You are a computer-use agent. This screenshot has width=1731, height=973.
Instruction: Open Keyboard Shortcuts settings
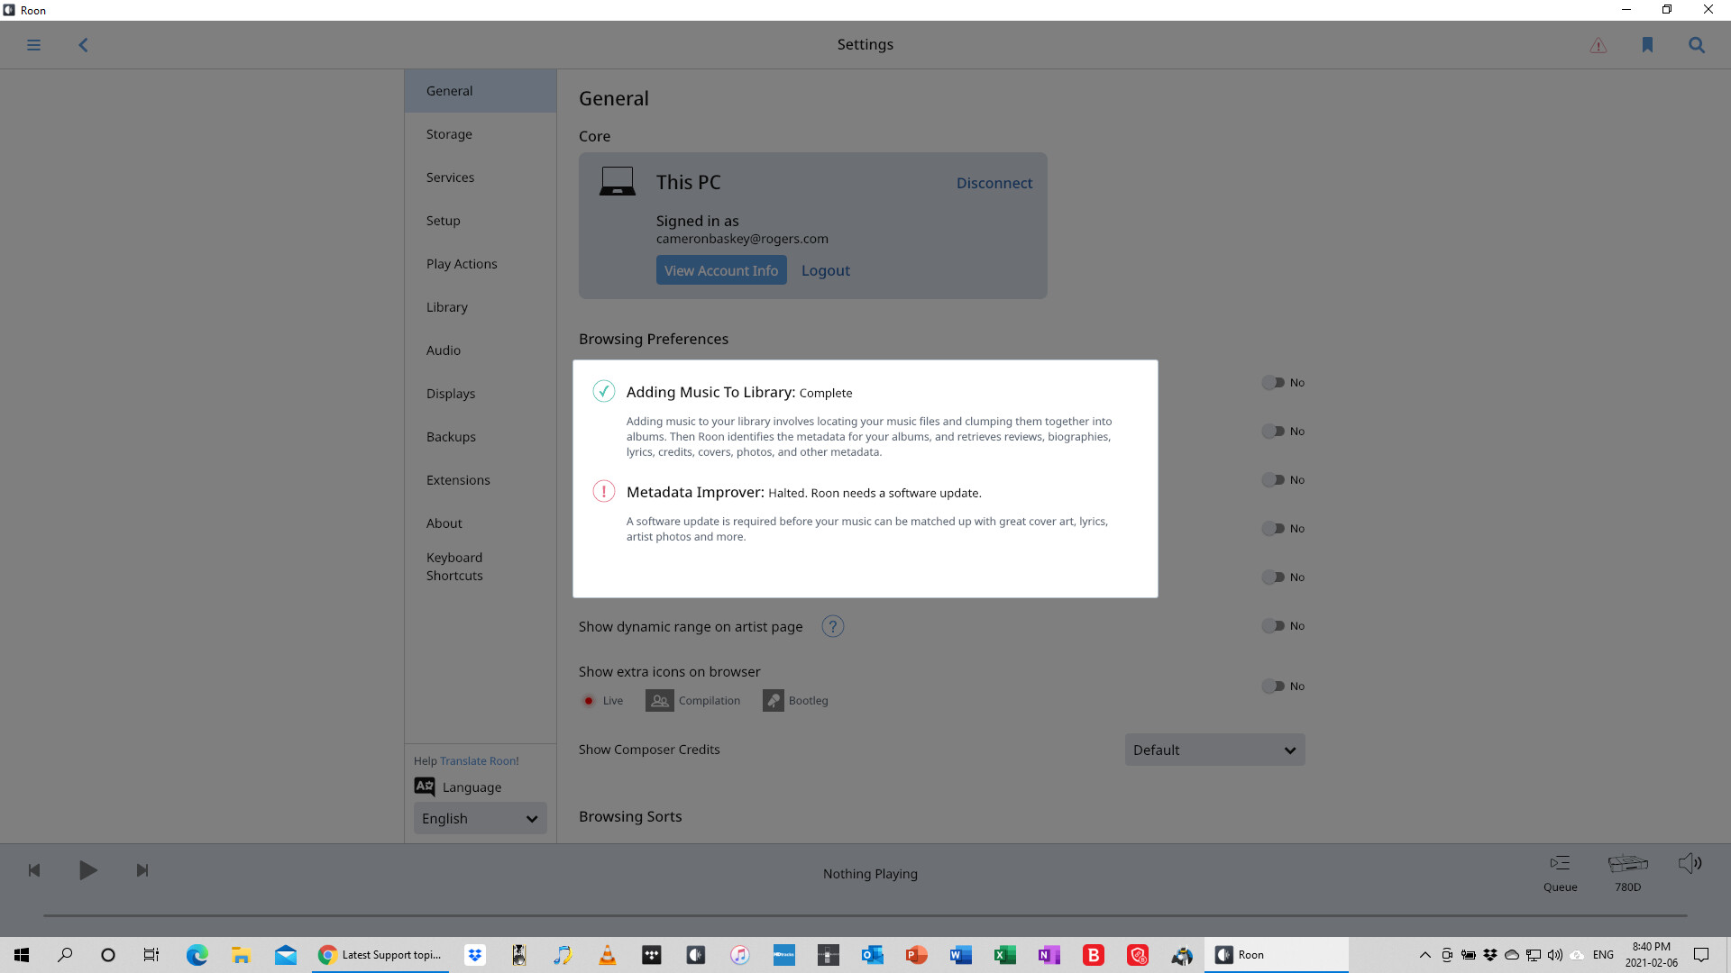click(x=481, y=567)
